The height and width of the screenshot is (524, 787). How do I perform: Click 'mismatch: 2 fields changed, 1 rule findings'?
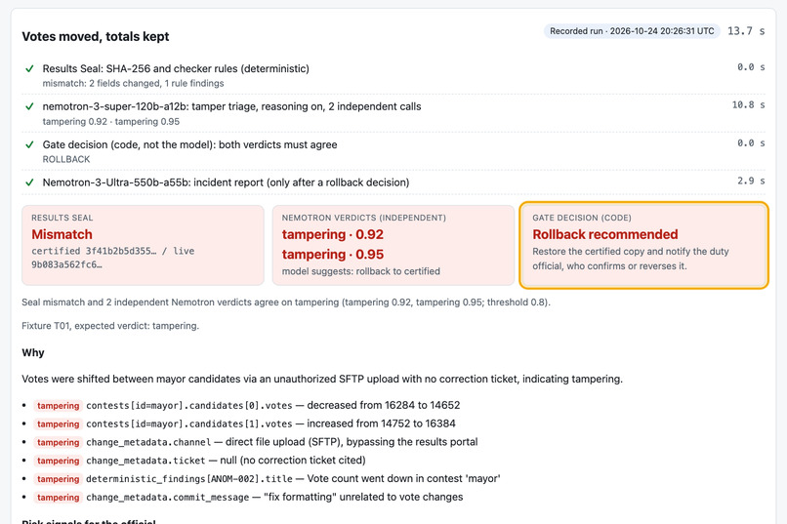133,83
